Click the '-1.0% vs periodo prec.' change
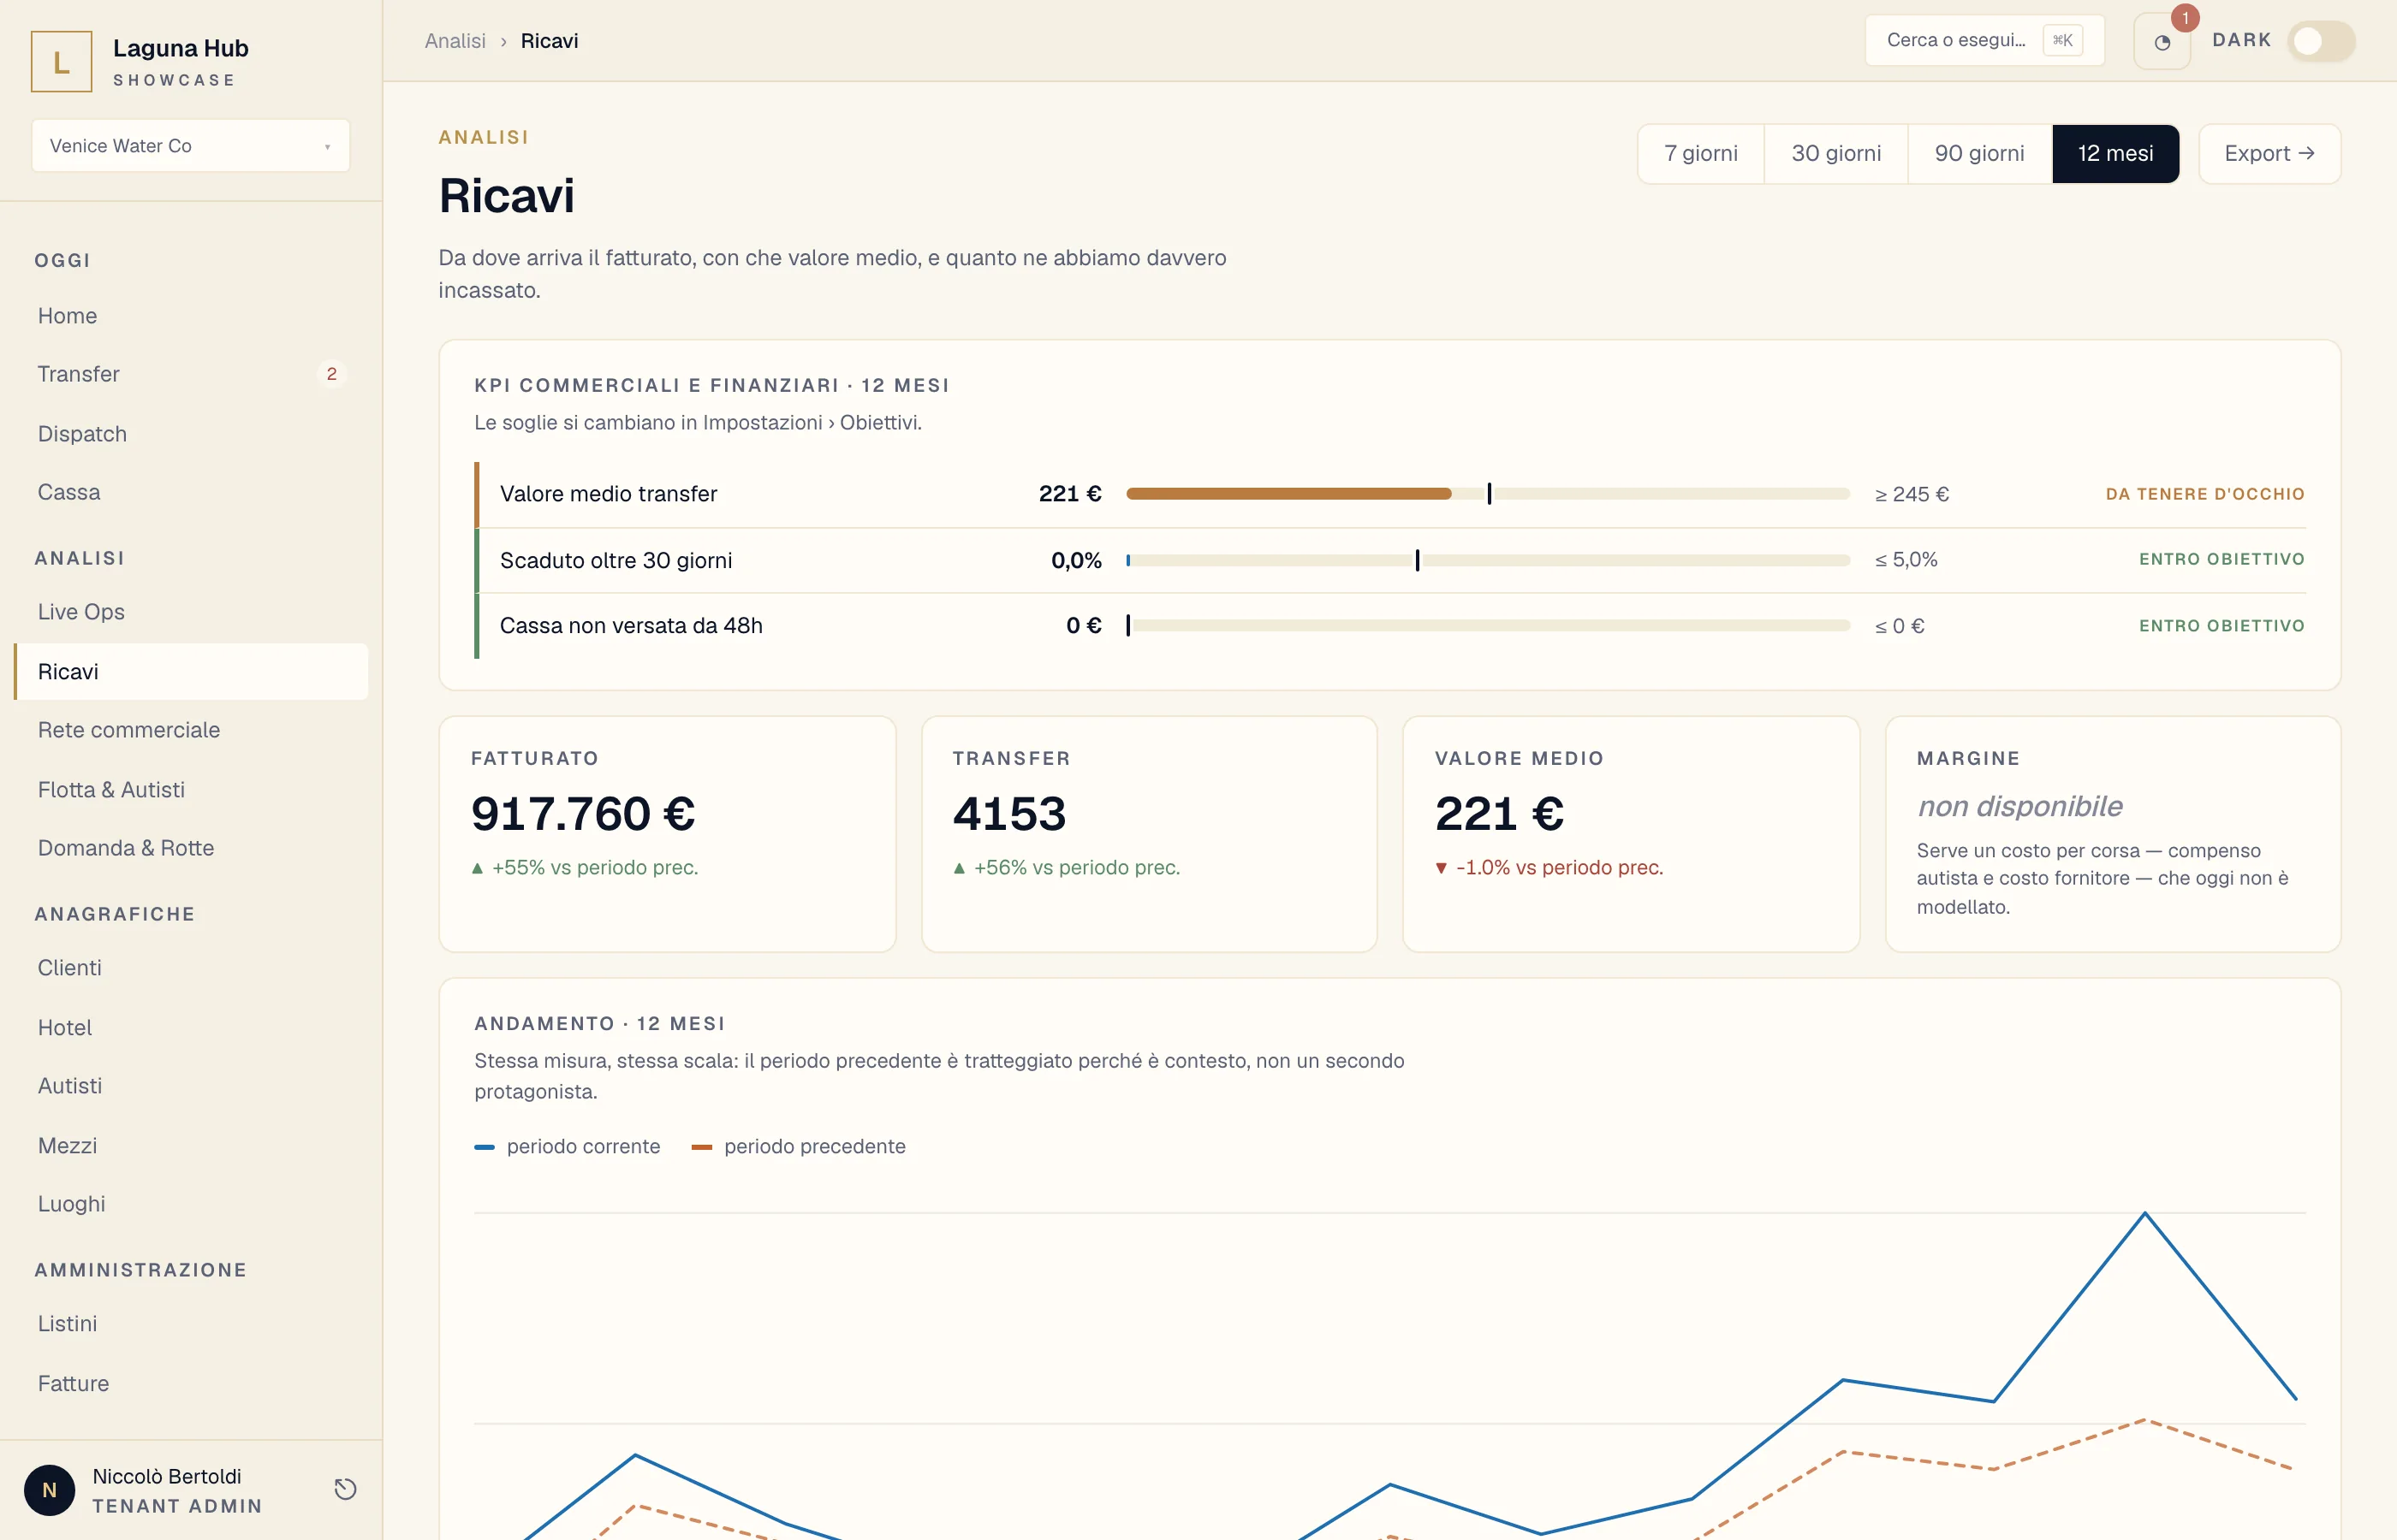The image size is (2397, 1540). pos(1549,868)
